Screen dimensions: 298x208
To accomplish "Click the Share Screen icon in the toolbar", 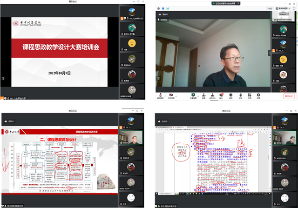I will click(x=193, y=96).
